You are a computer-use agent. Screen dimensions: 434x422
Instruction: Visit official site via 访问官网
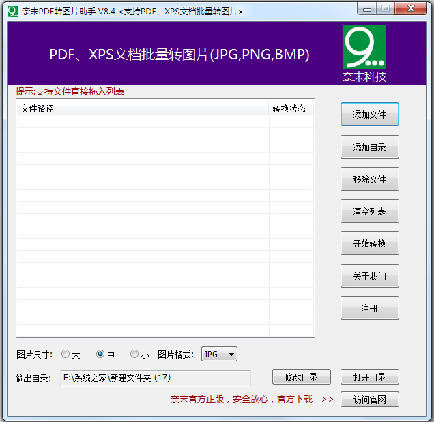(x=369, y=399)
